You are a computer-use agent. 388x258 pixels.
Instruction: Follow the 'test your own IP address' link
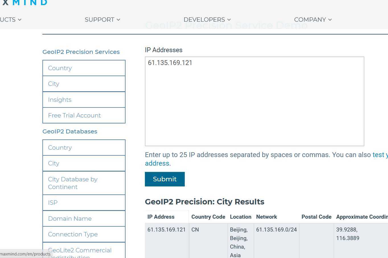(380, 155)
